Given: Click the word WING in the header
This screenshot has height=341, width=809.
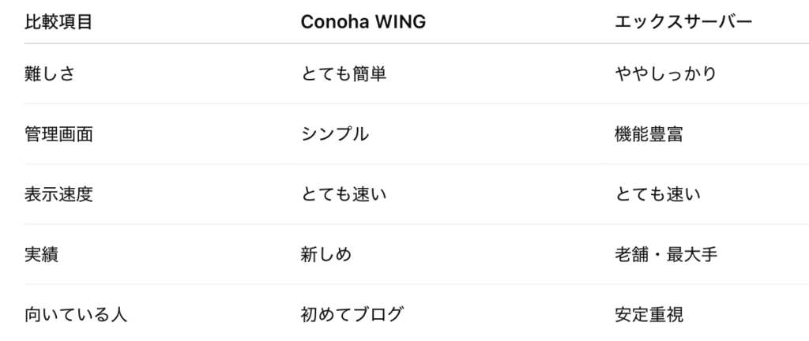Looking at the screenshot, I should [400, 22].
